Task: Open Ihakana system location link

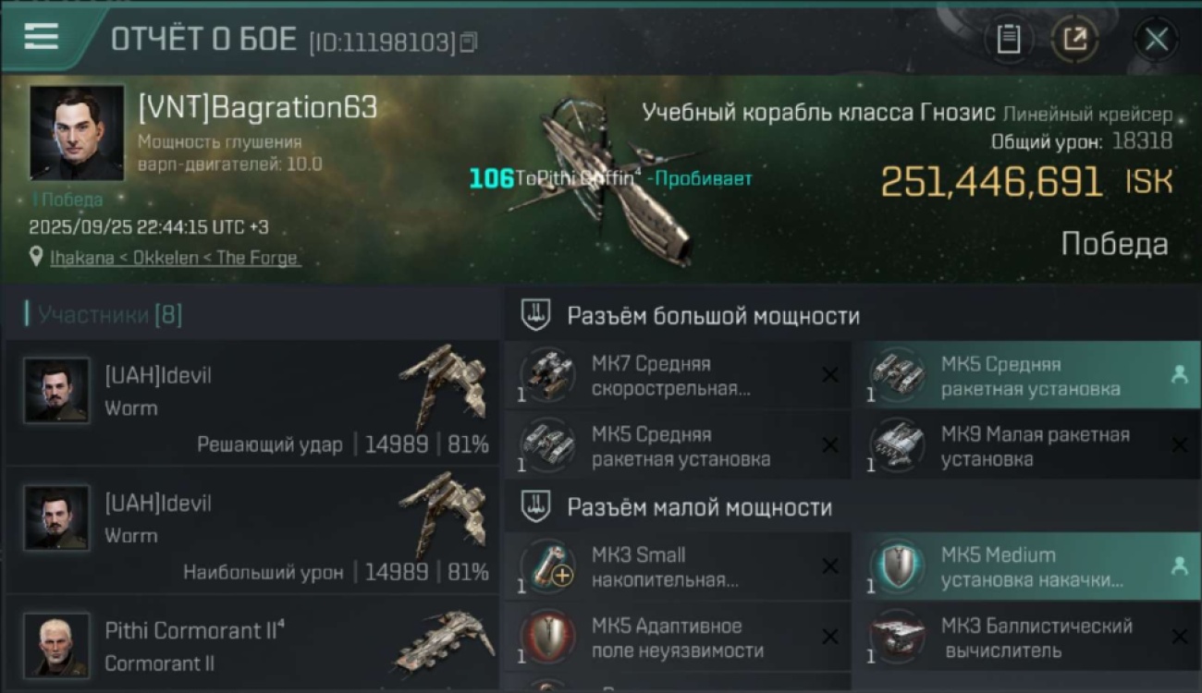Action: coord(175,258)
